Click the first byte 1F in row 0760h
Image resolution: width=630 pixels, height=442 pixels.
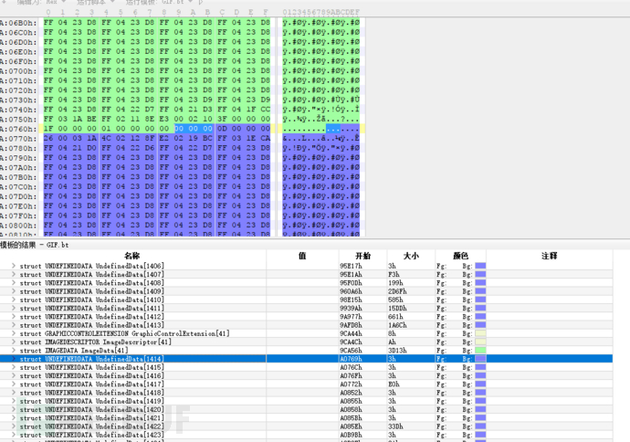point(48,129)
